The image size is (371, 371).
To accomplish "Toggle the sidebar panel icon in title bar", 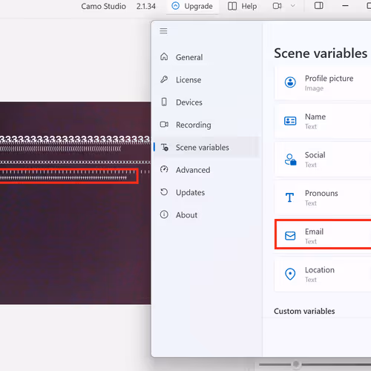I will click(318, 6).
